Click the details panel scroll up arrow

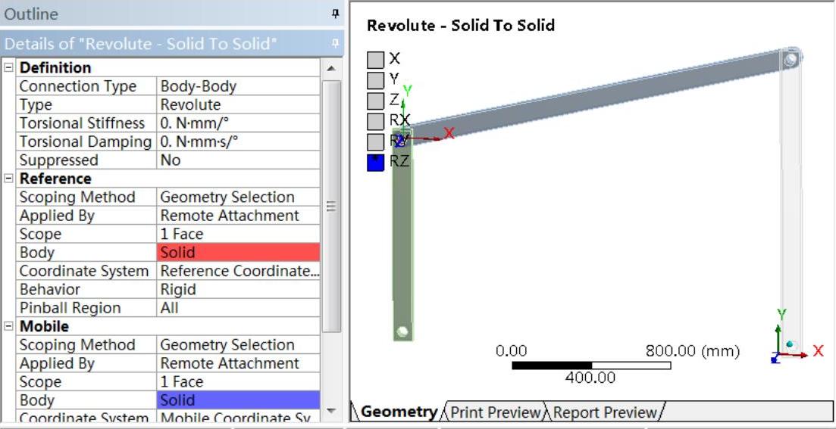pos(331,69)
